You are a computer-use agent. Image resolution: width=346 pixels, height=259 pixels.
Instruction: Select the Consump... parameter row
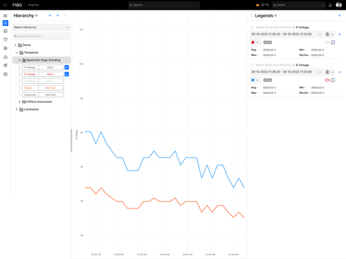click(43, 95)
